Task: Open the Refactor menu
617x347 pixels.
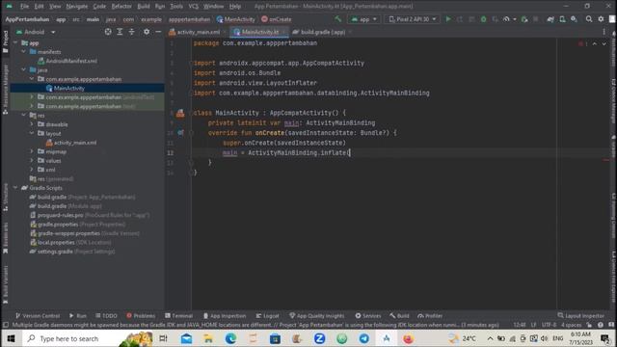Action: [x=121, y=7]
